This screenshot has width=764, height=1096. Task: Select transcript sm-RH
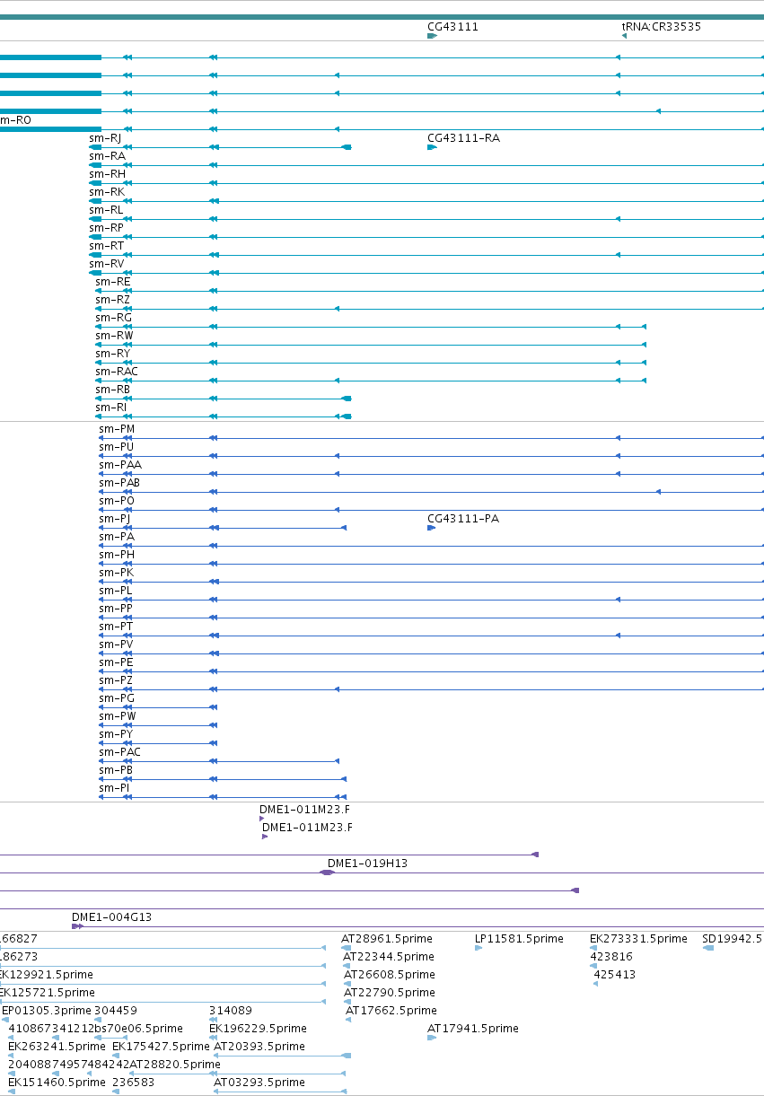click(107, 174)
